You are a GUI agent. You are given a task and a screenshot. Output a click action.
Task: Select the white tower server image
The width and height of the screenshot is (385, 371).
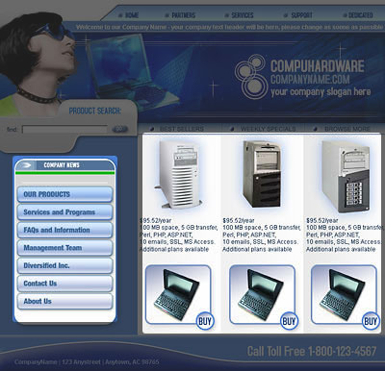[x=179, y=175]
